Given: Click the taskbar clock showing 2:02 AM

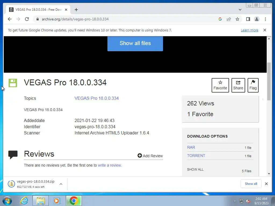Looking at the screenshot, I should 261,201.
